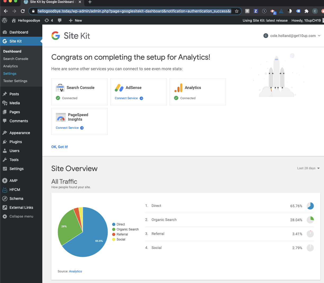Image resolution: width=324 pixels, height=283 pixels.
Task: Select the Direct traffic row
Action: pos(229,206)
